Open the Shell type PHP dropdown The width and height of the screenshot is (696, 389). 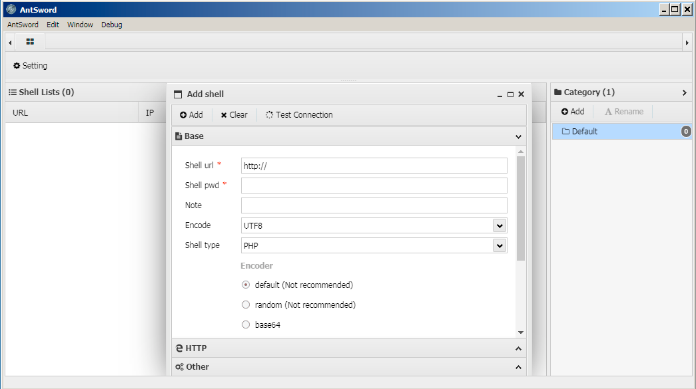click(x=500, y=245)
